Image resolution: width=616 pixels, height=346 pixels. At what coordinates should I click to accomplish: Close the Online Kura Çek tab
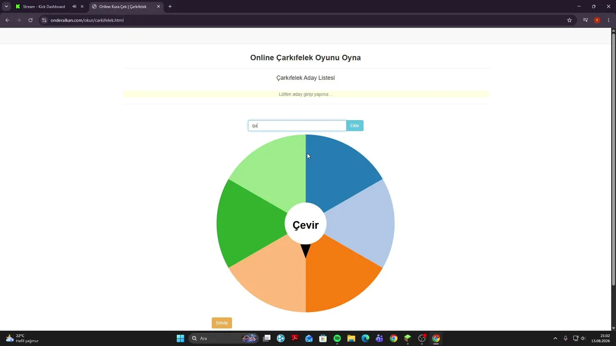point(158,7)
